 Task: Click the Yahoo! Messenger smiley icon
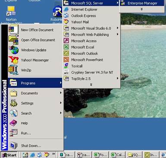(x=14, y=60)
